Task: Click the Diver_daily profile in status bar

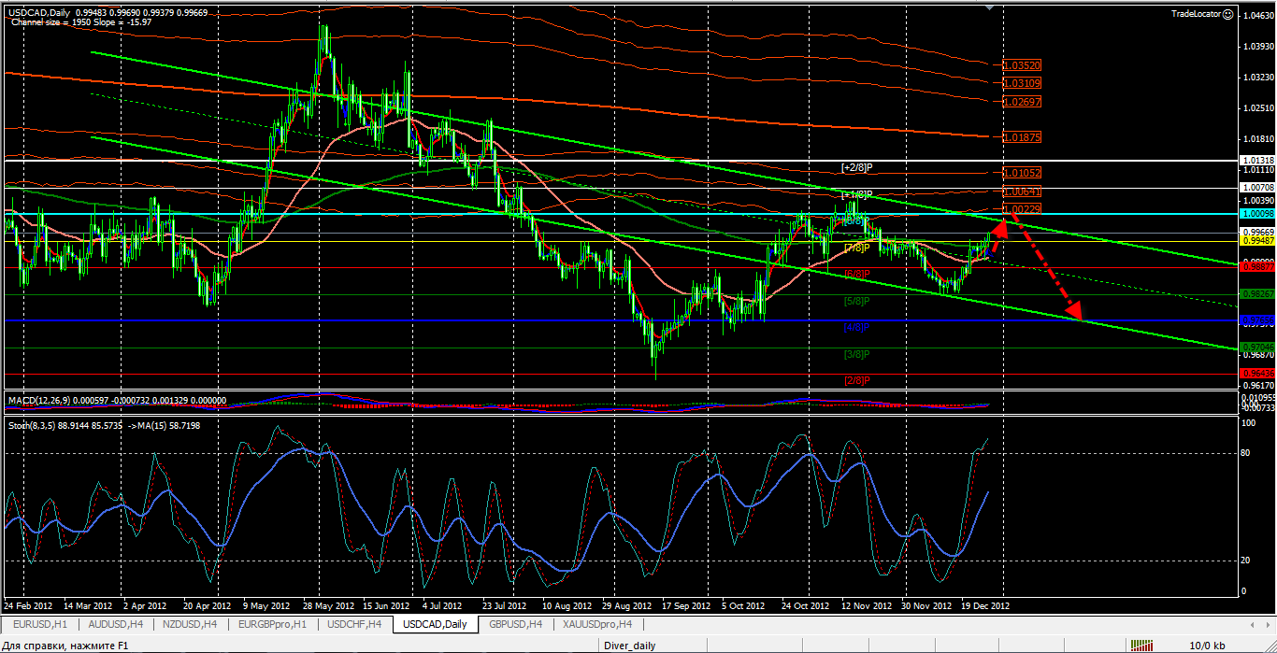Action: [629, 646]
